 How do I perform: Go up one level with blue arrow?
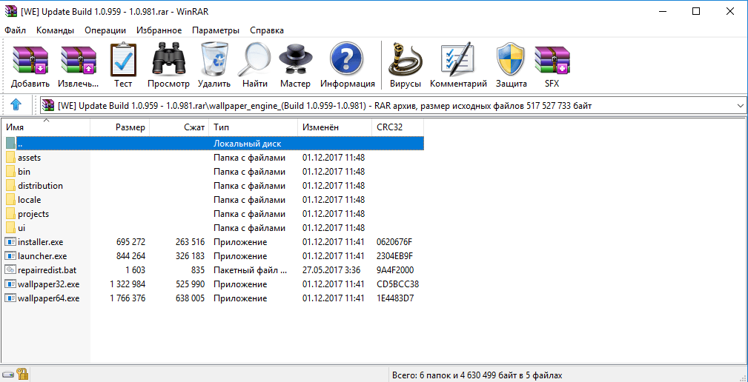tap(16, 105)
